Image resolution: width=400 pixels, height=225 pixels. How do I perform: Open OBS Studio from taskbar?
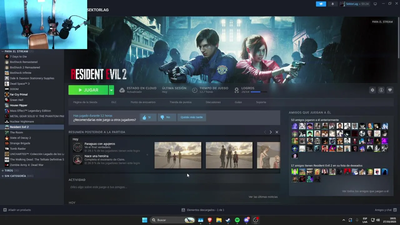[256, 220]
